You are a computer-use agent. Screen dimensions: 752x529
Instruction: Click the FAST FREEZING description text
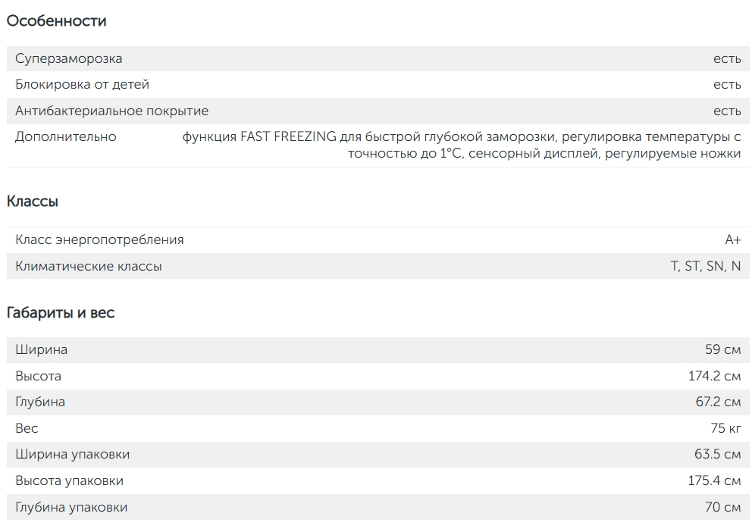coord(462,145)
